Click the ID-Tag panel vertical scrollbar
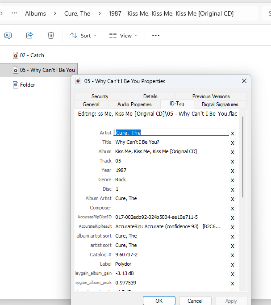Screen dimensions: 271x305 point(243,156)
